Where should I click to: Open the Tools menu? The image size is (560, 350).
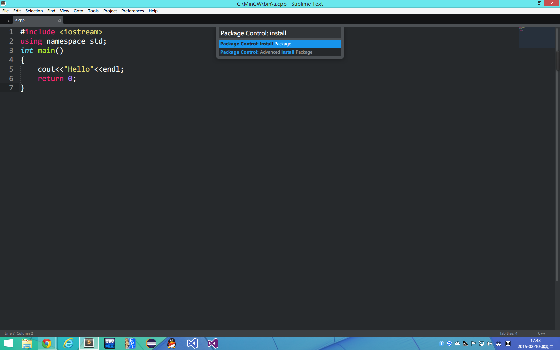93,11
